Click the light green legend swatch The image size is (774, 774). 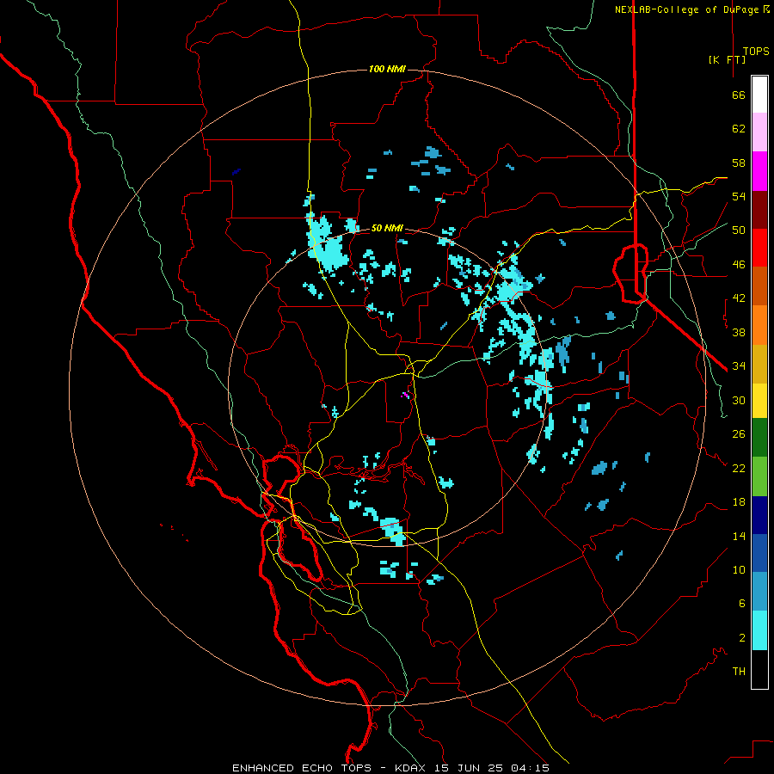pos(759,476)
